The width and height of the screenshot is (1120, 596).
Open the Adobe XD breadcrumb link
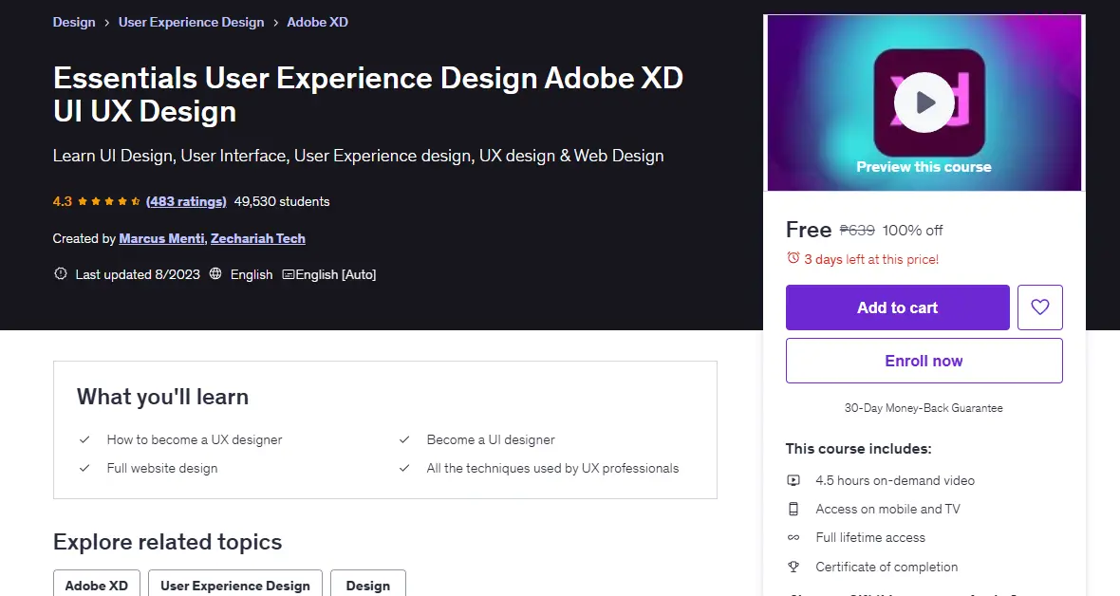coord(317,22)
